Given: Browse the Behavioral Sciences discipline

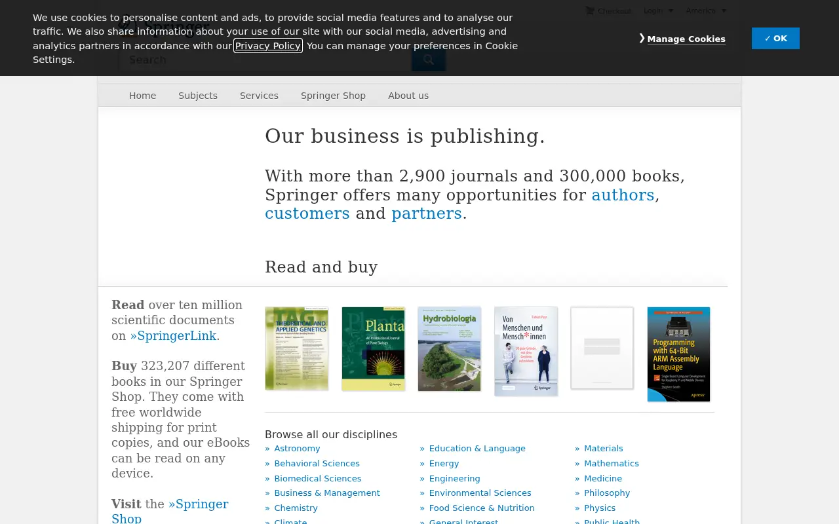Looking at the screenshot, I should pyautogui.click(x=317, y=464).
